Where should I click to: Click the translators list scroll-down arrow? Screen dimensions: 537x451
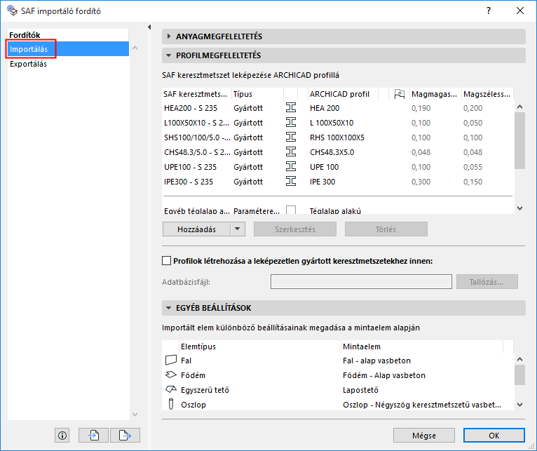[x=135, y=414]
